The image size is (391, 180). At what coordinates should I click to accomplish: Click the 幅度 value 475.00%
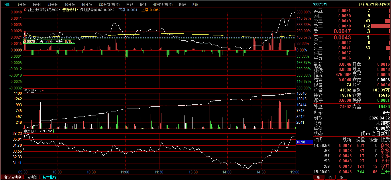343,75
